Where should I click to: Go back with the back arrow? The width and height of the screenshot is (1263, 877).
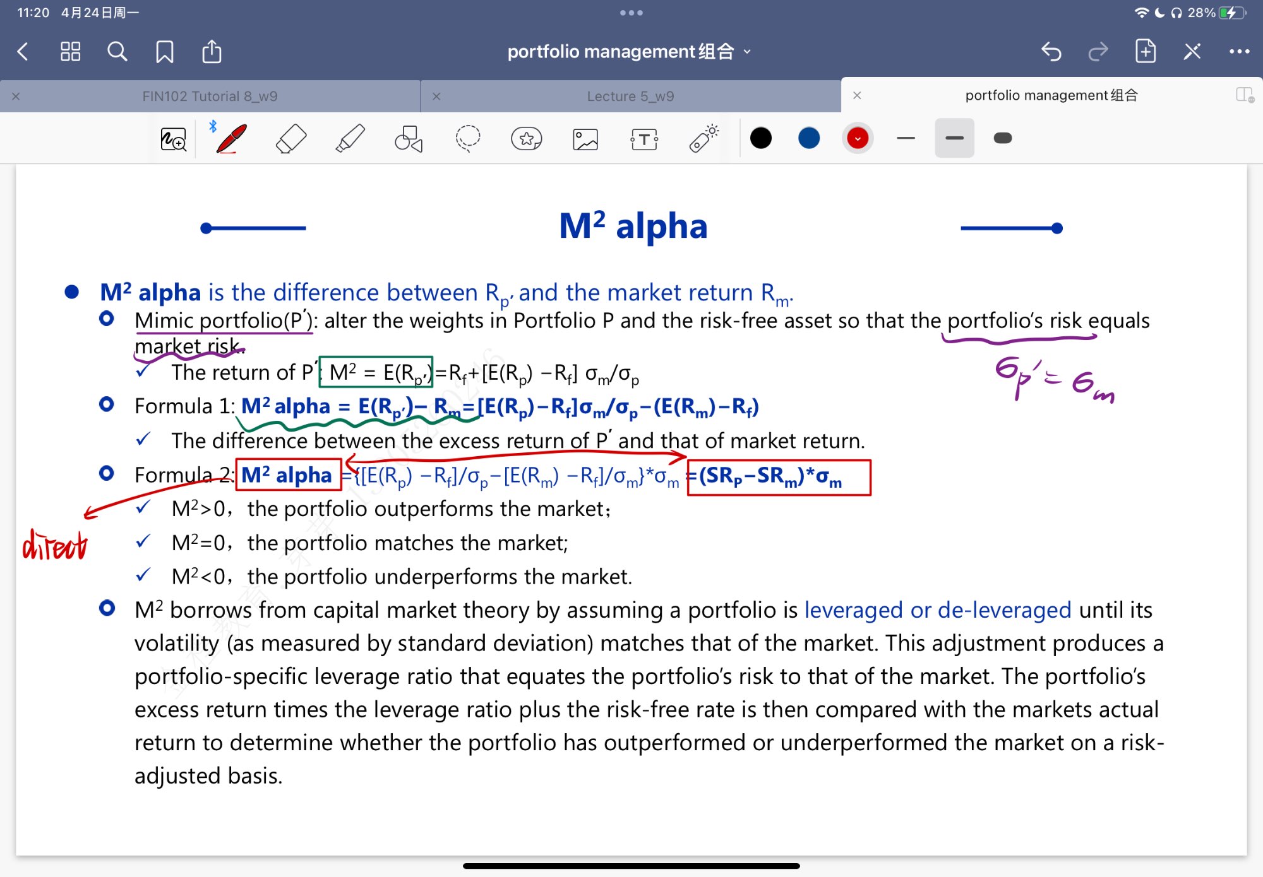click(x=23, y=51)
